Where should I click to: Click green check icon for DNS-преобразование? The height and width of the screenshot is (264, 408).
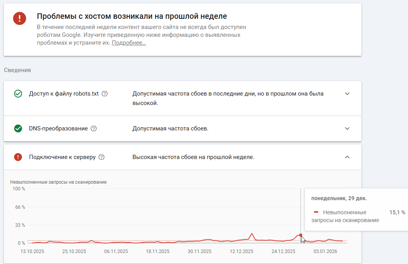(18, 128)
